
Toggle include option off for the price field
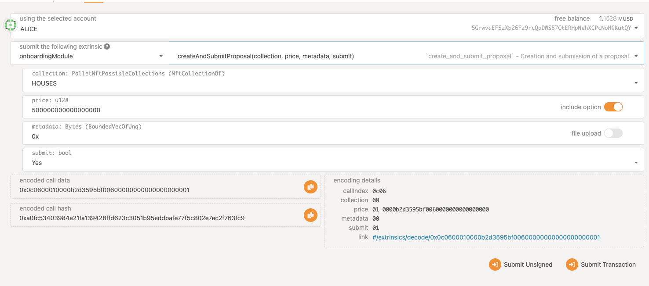(x=613, y=107)
